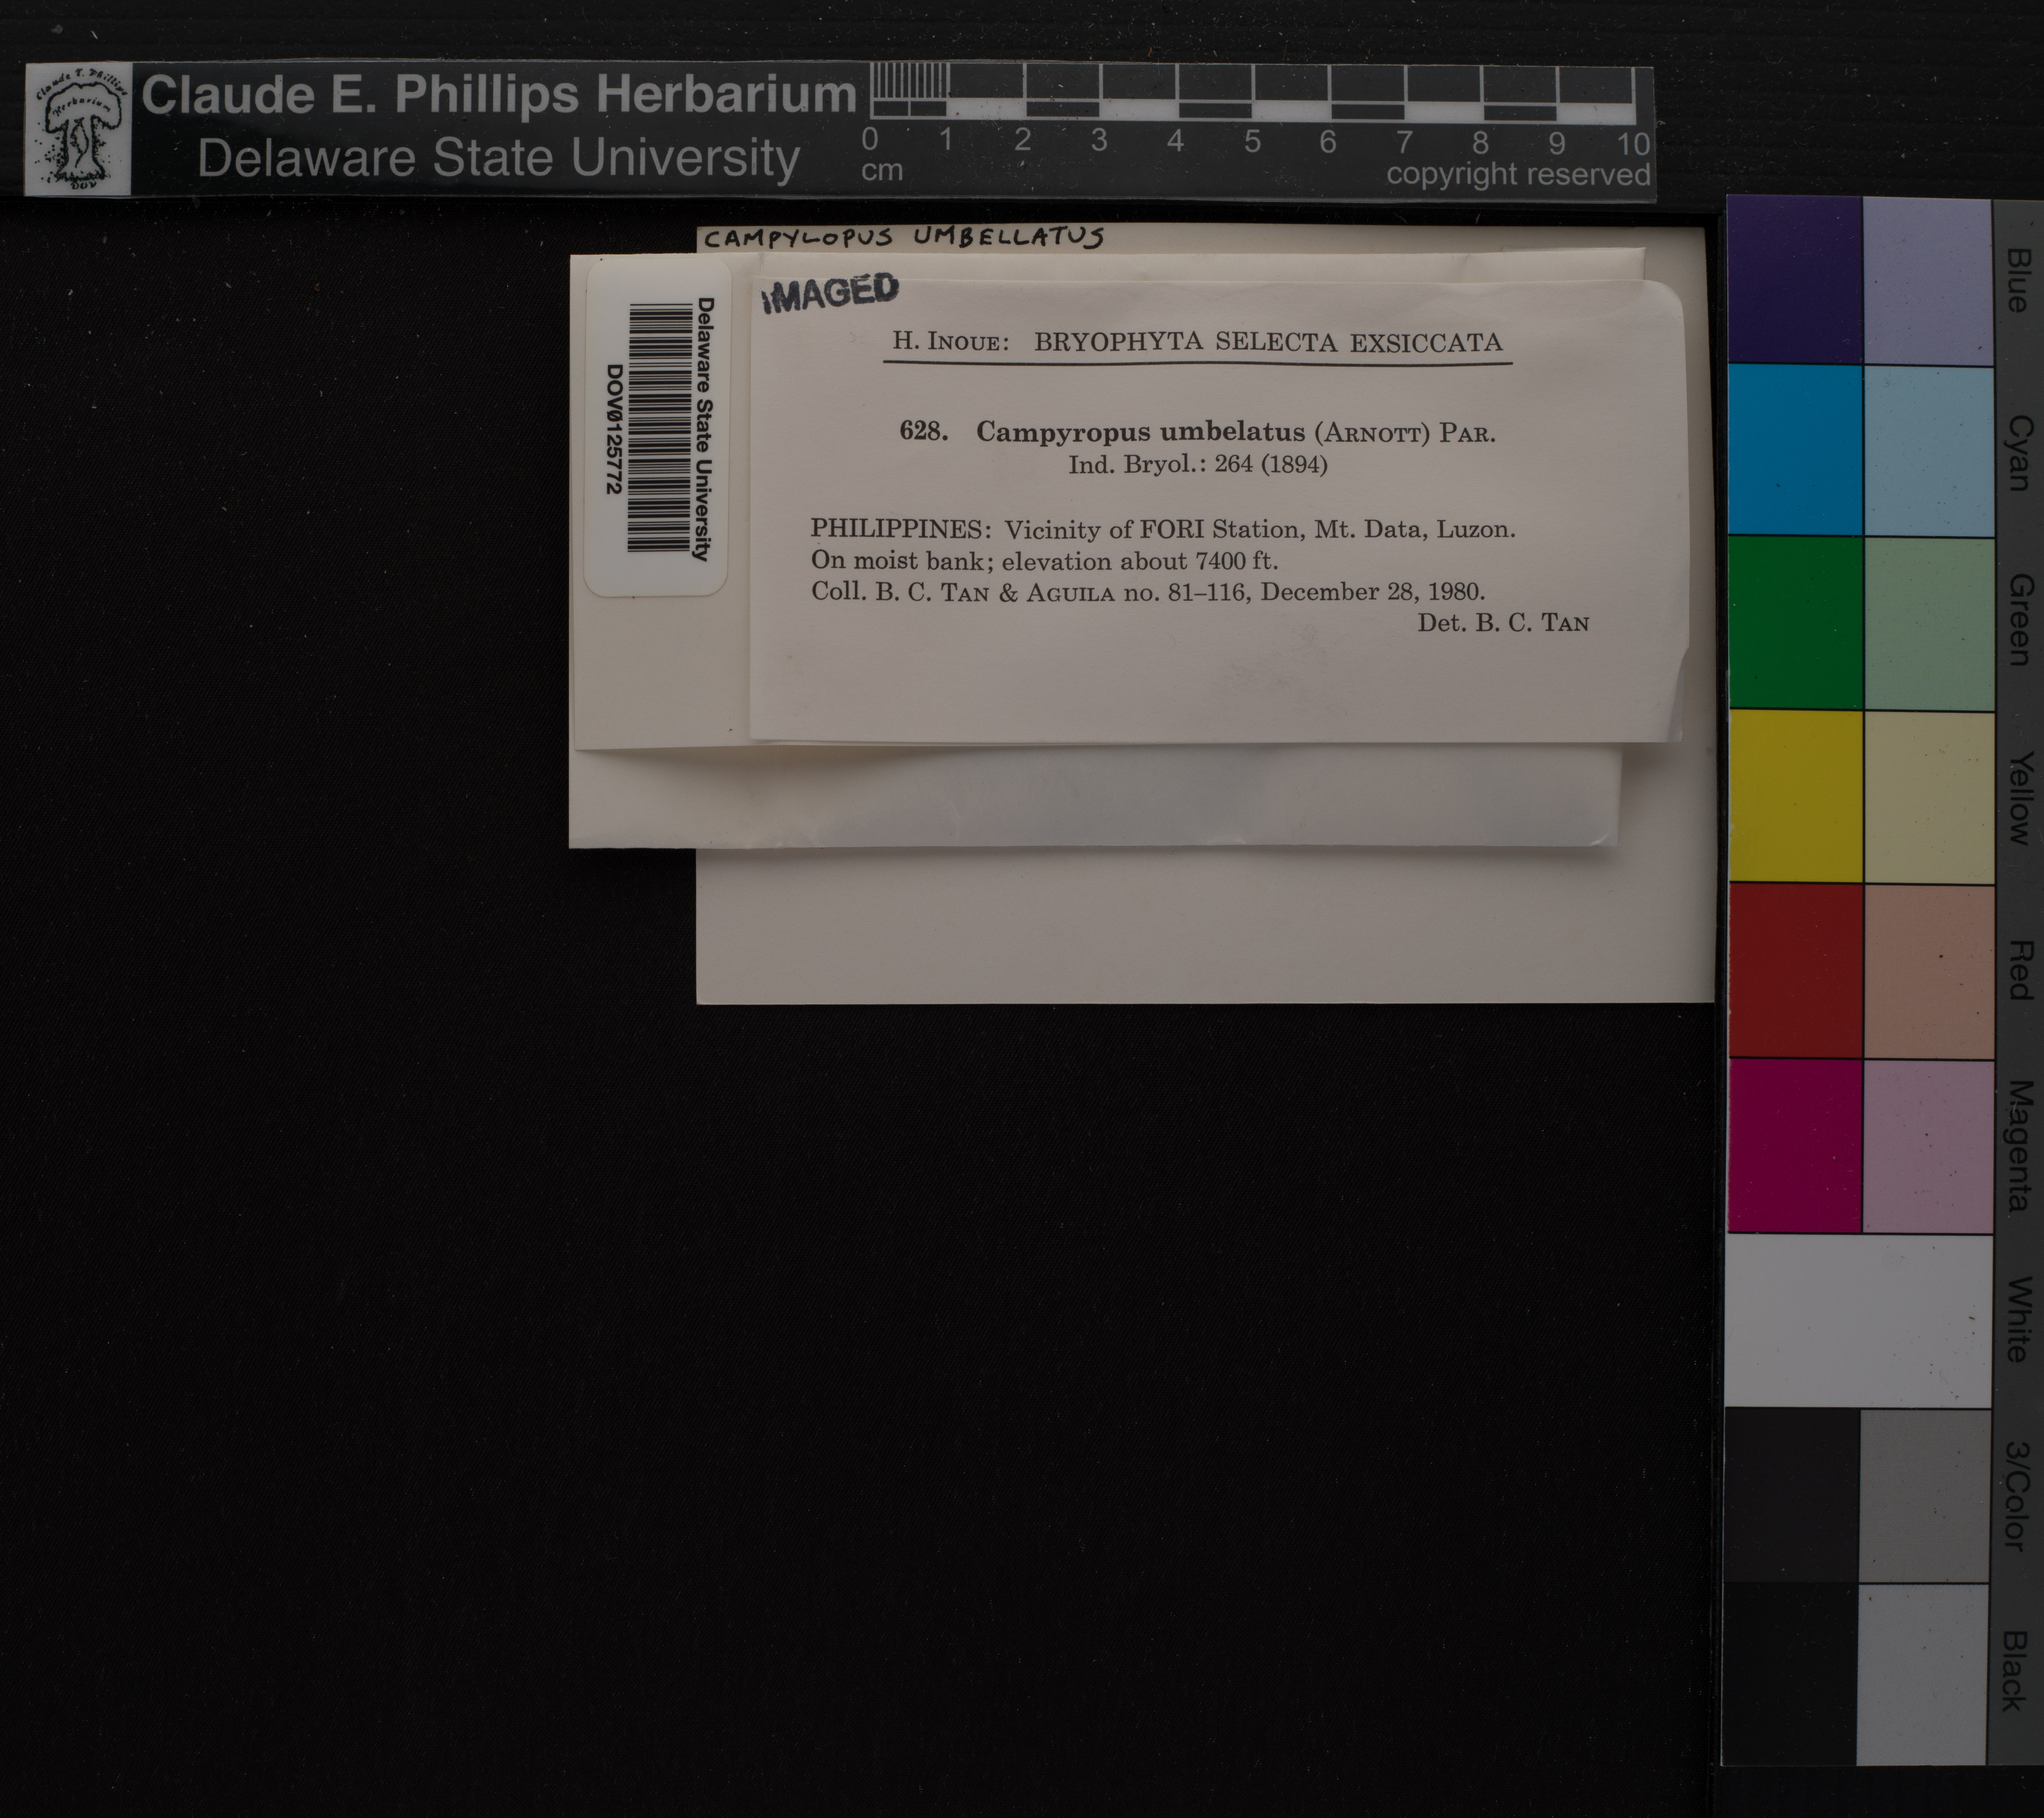
Task: Click the IMAGED stamp mark
Action: pyautogui.click(x=830, y=292)
